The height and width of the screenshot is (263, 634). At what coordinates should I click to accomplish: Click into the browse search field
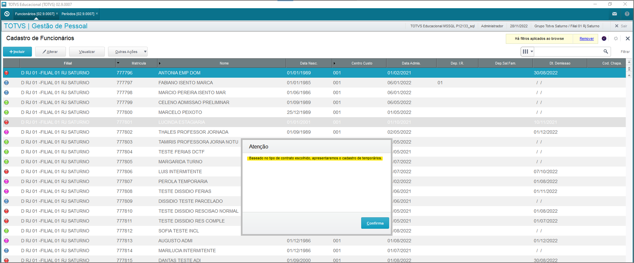pyautogui.click(x=568, y=51)
